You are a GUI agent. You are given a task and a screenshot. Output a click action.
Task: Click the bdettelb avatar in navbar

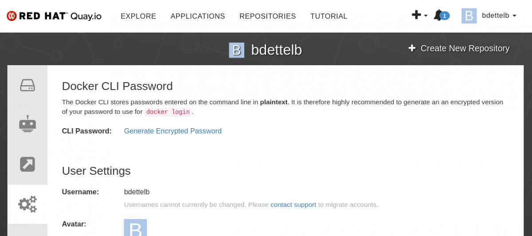pyautogui.click(x=469, y=16)
